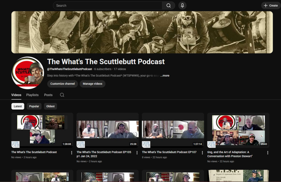Open three-dot menu for EP107 video
Image resolution: width=281 pixels, height=182 pixels.
pos(202,153)
